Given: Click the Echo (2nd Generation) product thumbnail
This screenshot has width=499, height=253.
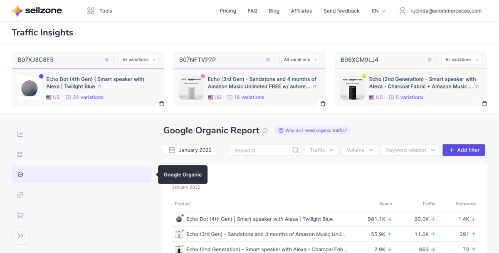Looking at the screenshot, I should (353, 88).
